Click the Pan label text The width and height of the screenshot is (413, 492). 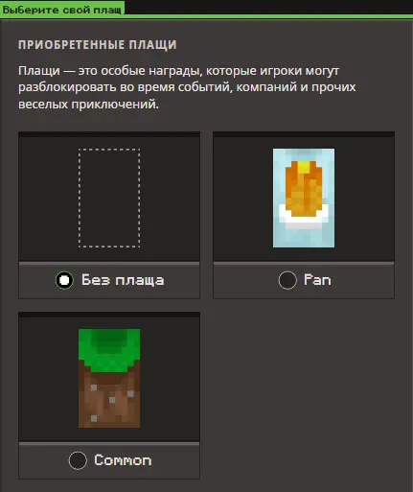pos(317,280)
